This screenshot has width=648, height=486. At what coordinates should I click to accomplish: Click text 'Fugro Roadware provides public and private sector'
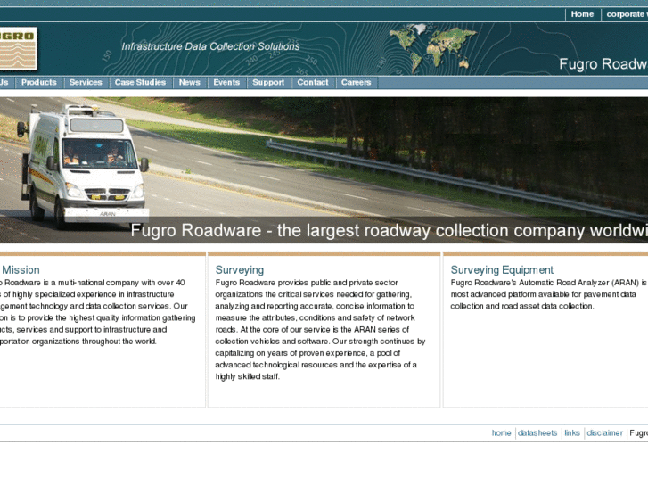(x=307, y=283)
